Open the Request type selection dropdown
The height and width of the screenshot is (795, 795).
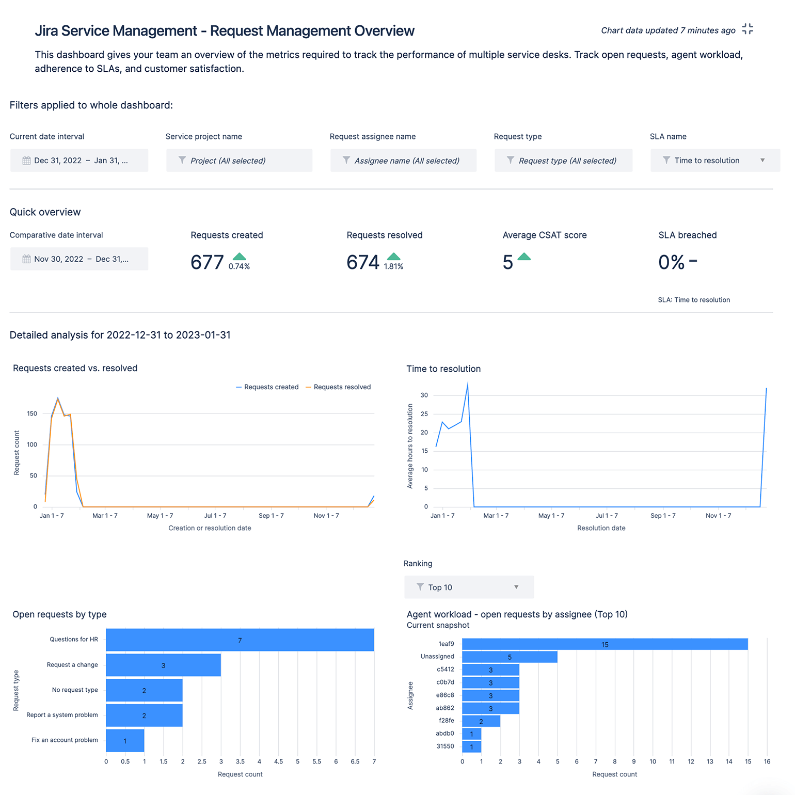[x=563, y=160]
